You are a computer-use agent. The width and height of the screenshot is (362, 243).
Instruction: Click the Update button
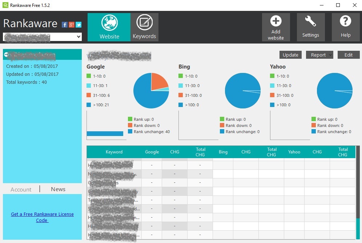[x=290, y=55]
